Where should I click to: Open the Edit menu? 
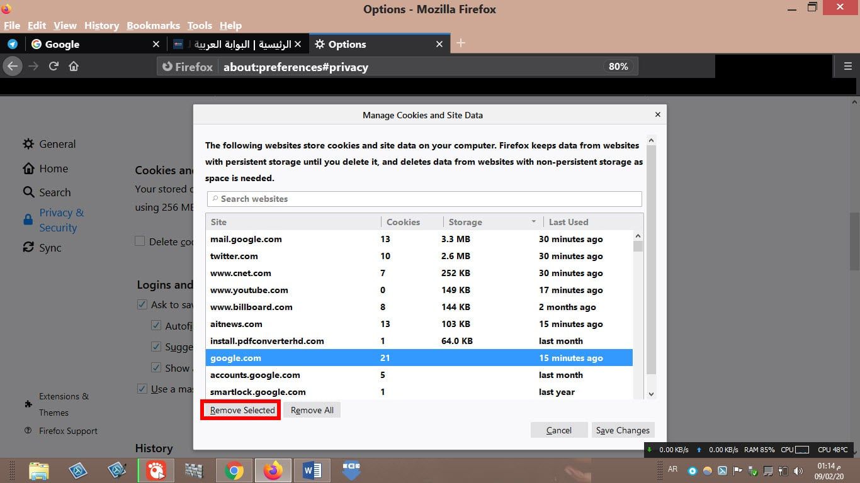tap(37, 25)
